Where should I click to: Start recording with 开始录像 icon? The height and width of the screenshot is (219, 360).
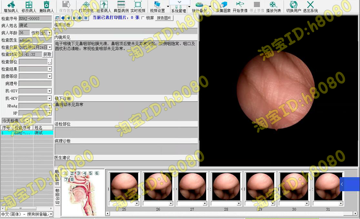(240, 6)
